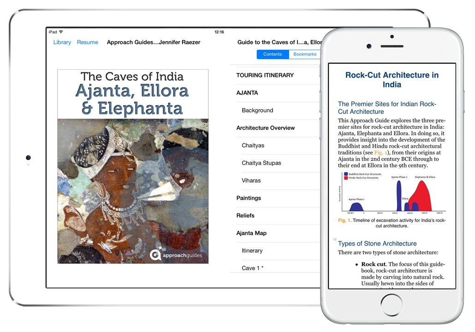Switch to the Contents tab
475x332 pixels.
tap(272, 54)
